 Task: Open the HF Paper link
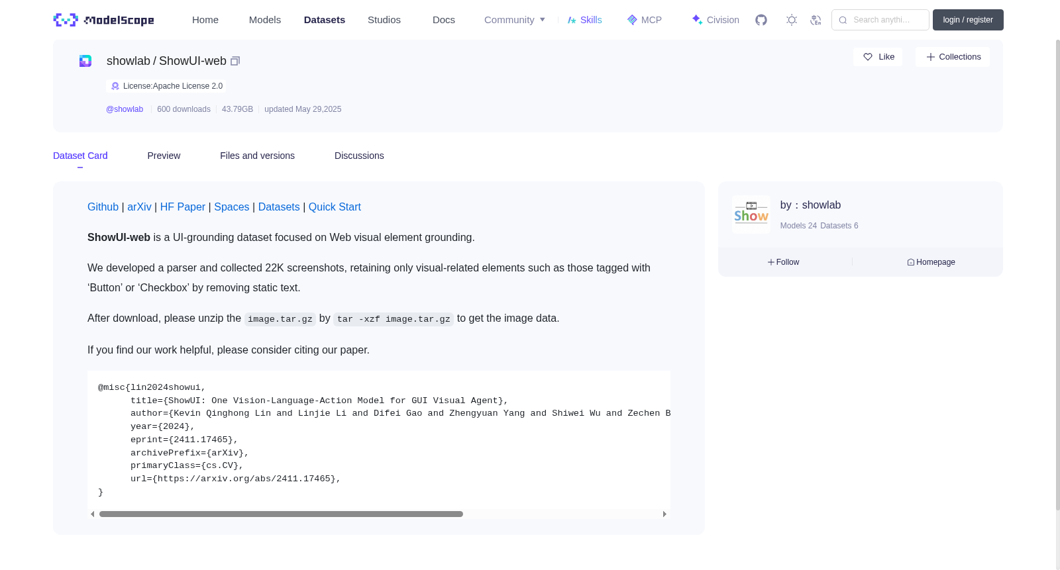[183, 207]
